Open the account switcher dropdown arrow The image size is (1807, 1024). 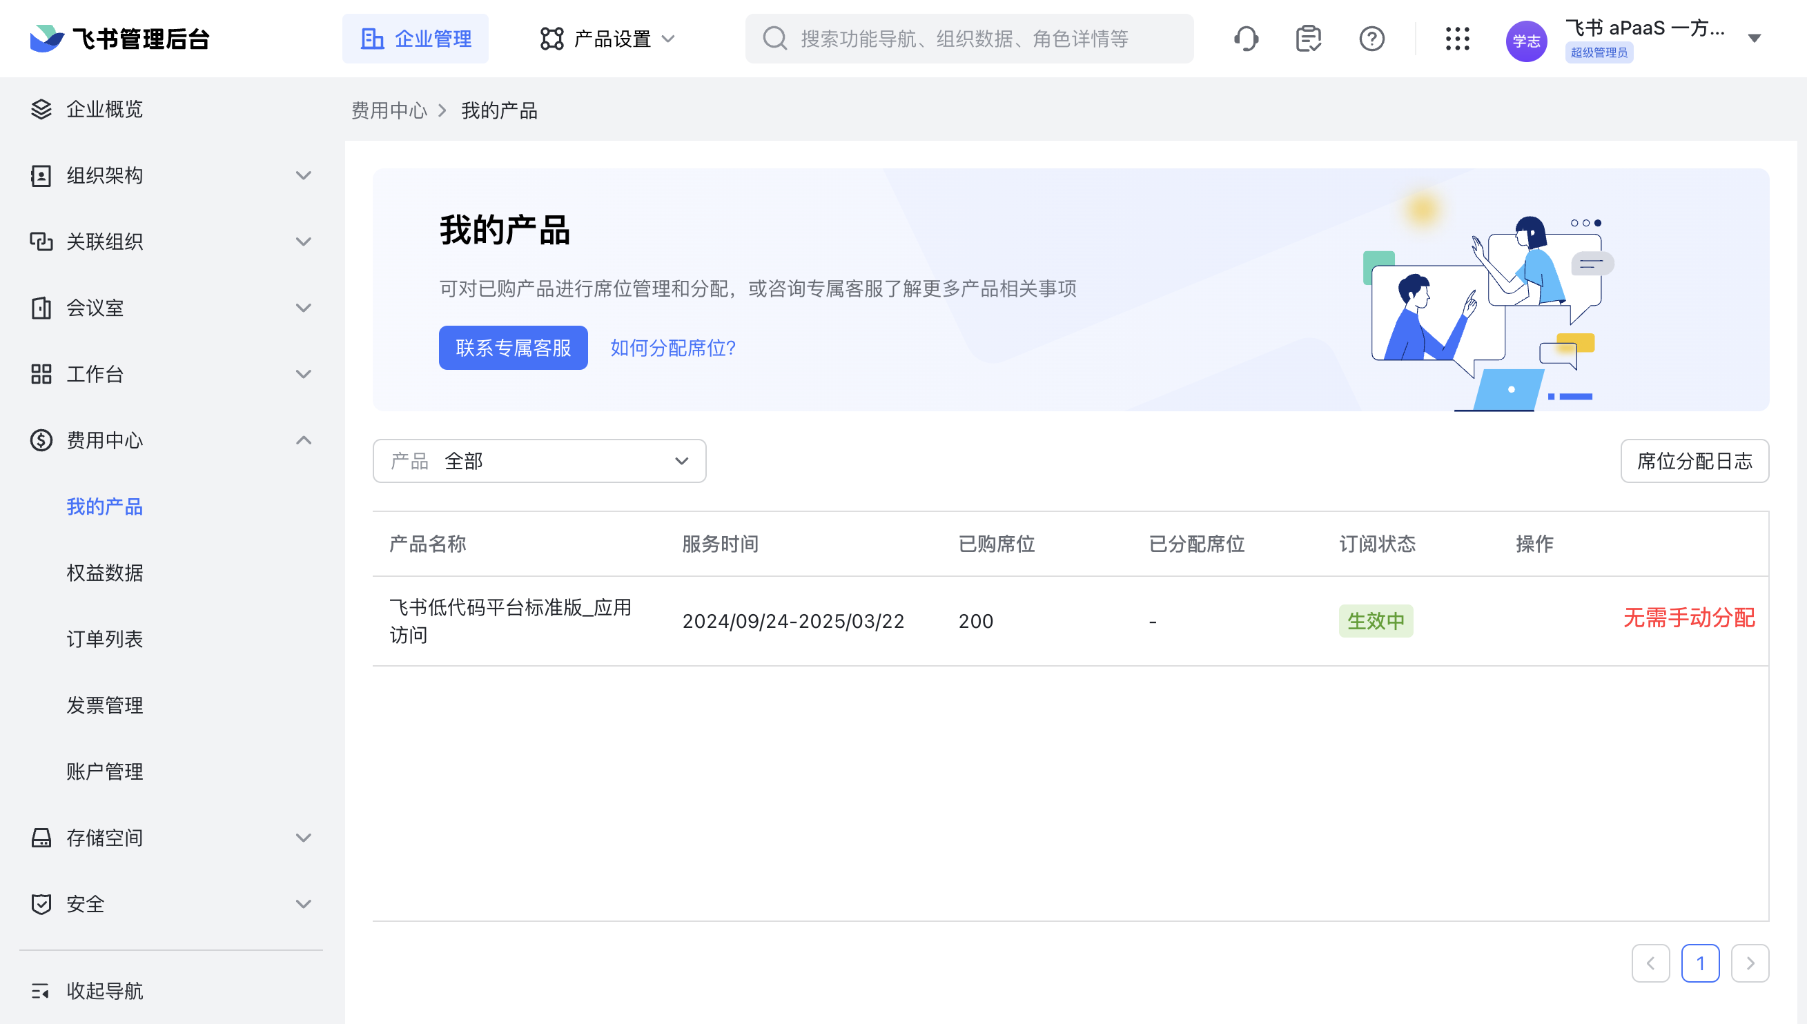(1755, 39)
